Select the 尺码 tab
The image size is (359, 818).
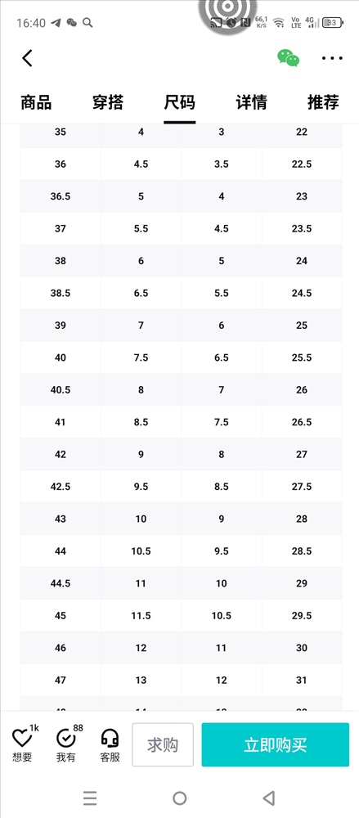pyautogui.click(x=180, y=102)
